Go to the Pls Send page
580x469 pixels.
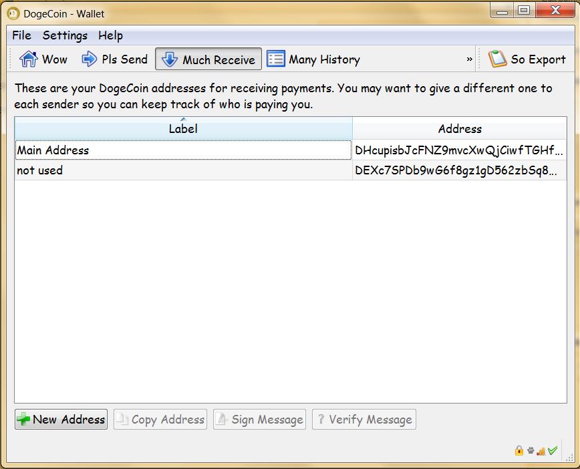[114, 59]
